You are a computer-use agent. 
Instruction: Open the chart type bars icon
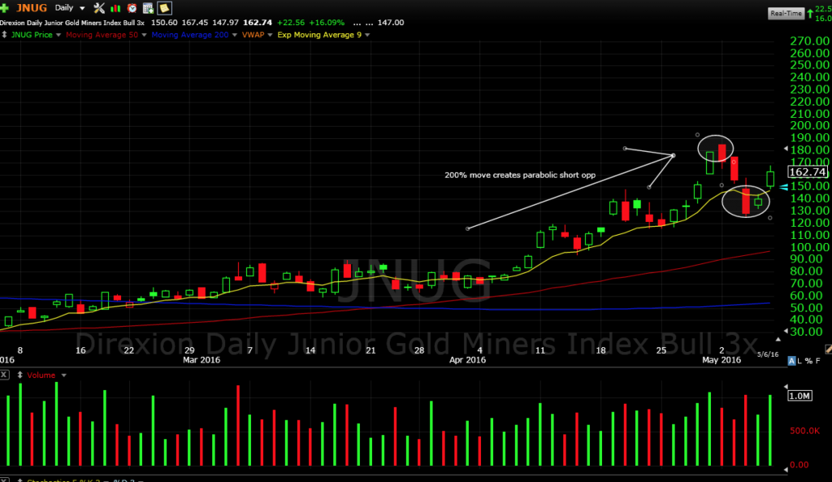coord(115,8)
